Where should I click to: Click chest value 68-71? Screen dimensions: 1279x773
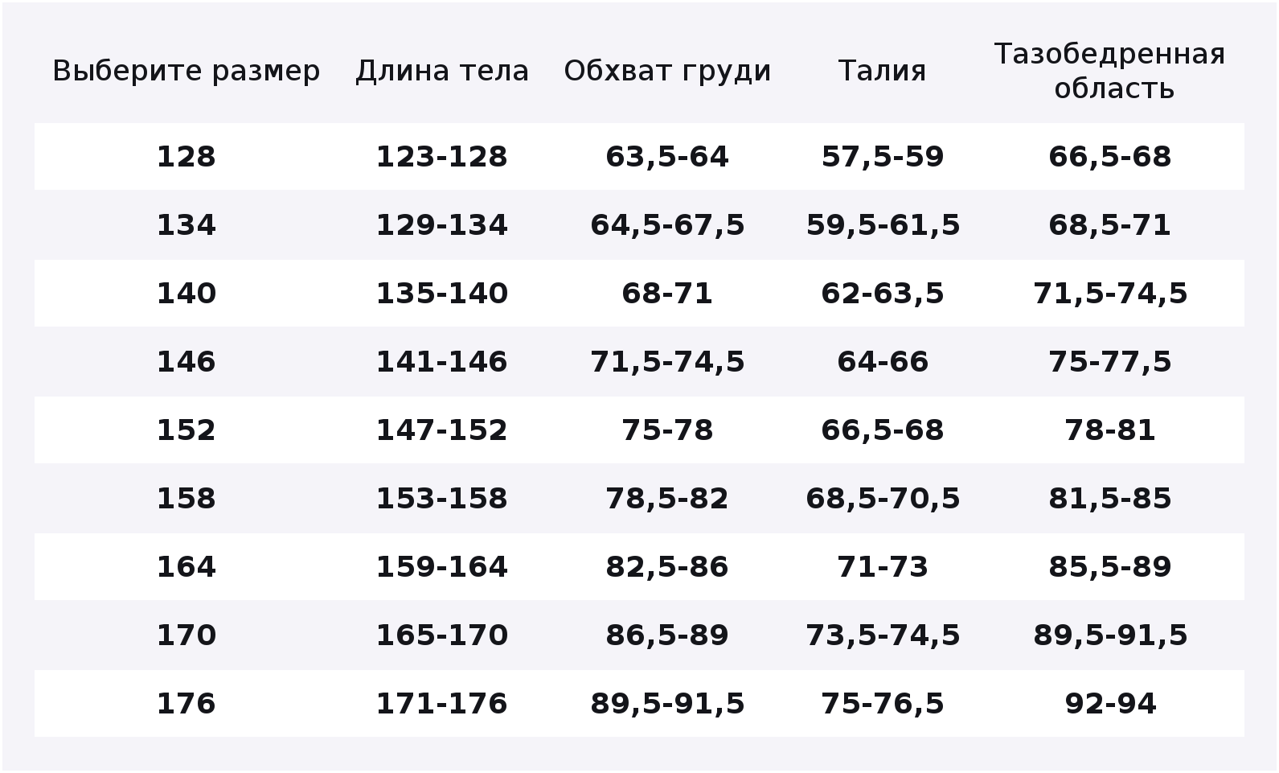[x=667, y=293]
